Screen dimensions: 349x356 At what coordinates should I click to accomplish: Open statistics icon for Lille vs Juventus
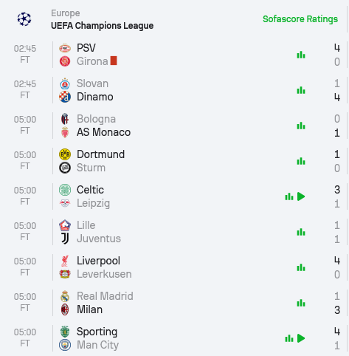click(x=301, y=232)
